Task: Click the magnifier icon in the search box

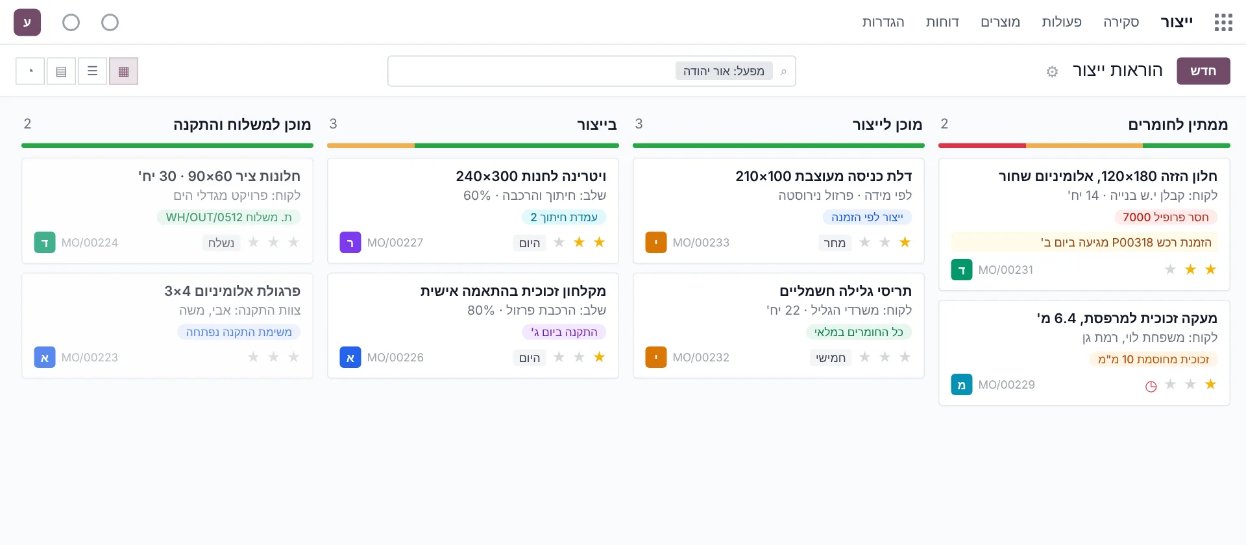Action: coord(783,71)
